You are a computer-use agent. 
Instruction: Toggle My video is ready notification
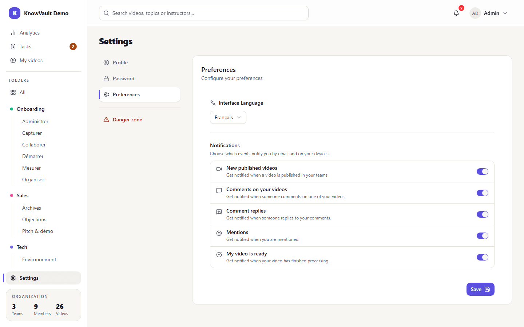pyautogui.click(x=483, y=257)
